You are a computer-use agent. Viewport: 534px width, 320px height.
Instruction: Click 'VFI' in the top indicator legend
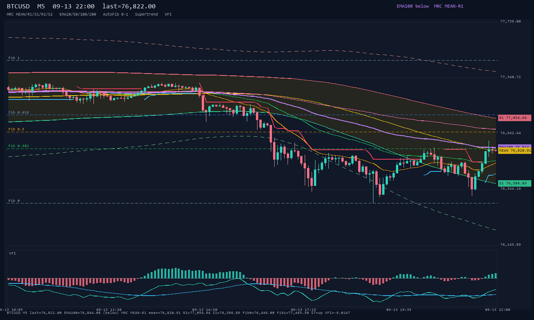pos(168,14)
